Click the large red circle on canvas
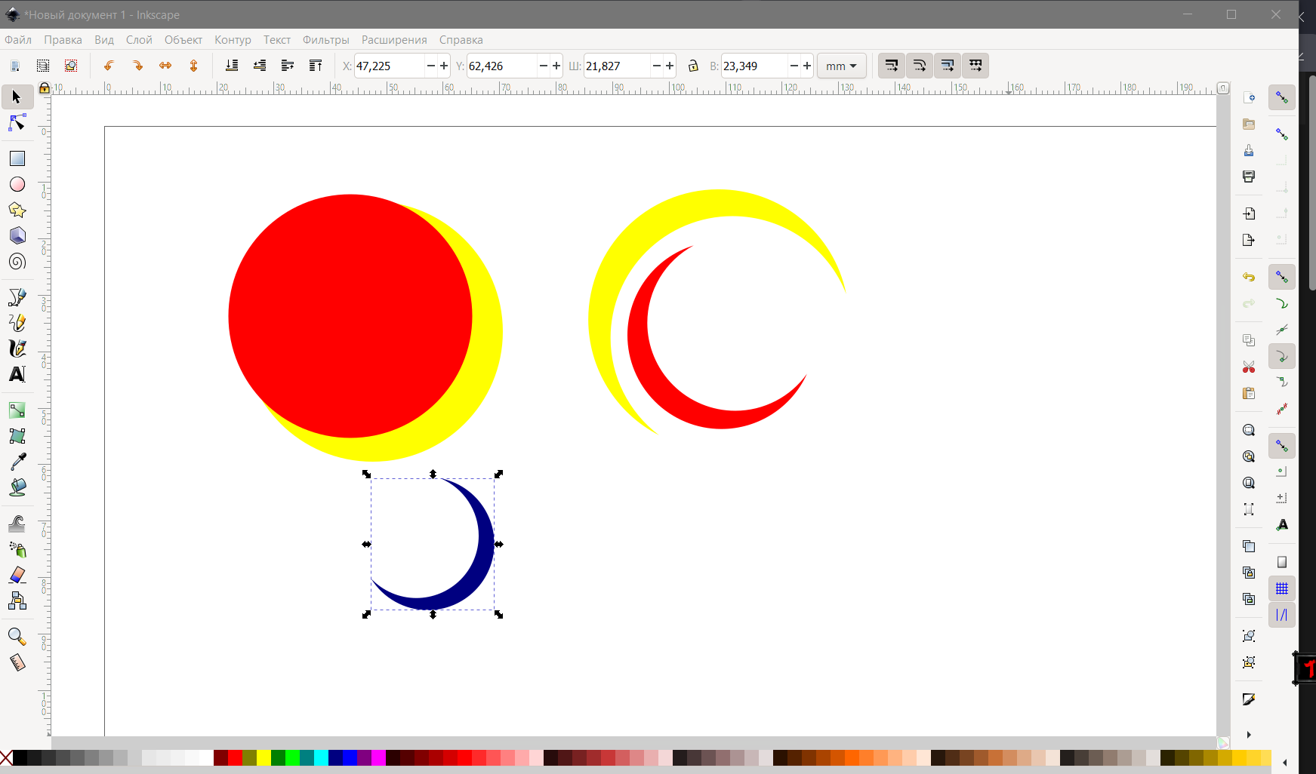 click(350, 316)
